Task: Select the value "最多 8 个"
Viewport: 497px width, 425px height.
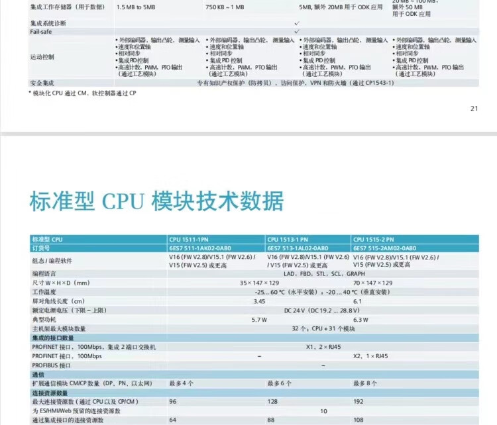Action: [x=365, y=383]
